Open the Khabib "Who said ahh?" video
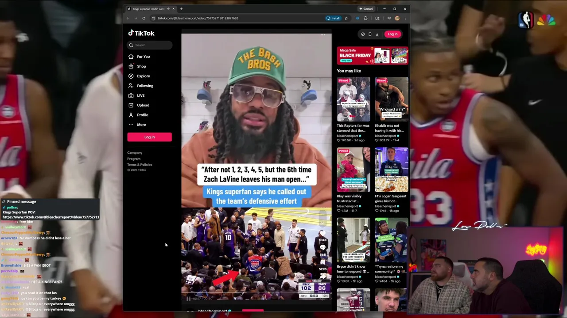This screenshot has height=318, width=567. click(x=392, y=99)
